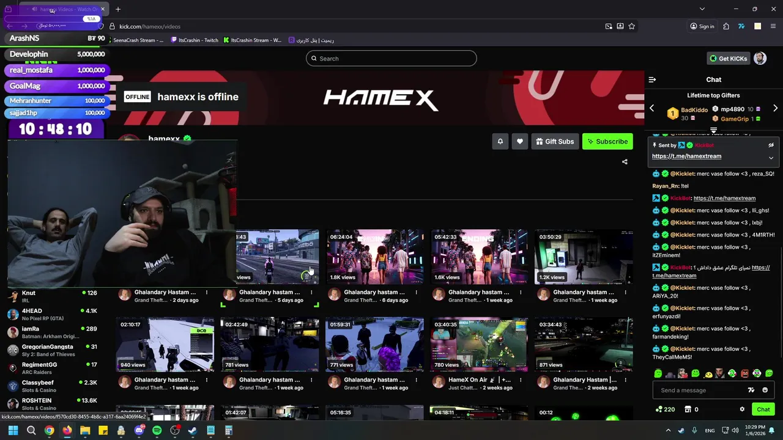Select iamRa Batman Arkham channel

point(52,332)
